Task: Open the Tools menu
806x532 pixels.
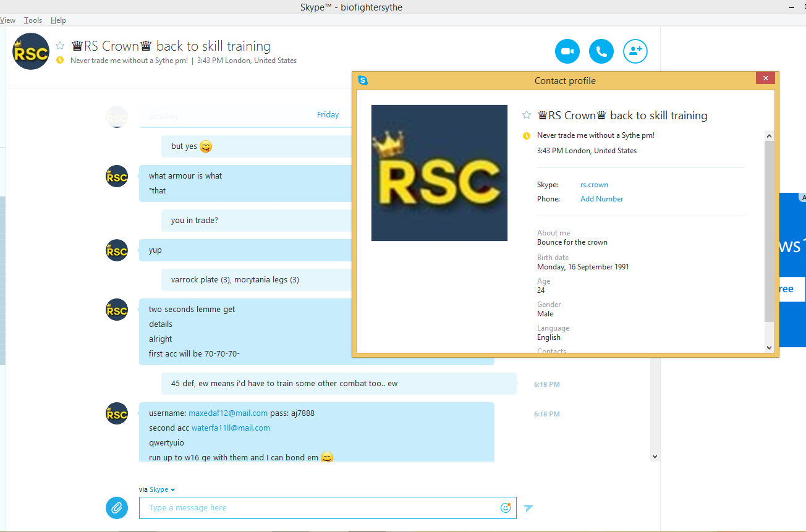Action: coord(33,20)
